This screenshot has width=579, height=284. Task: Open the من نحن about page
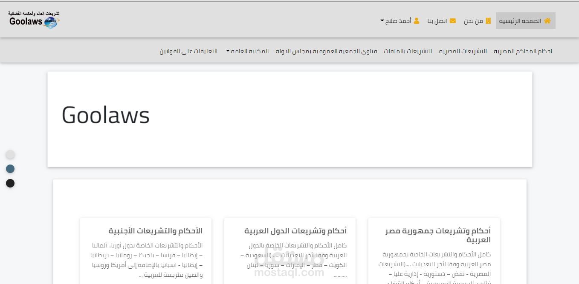pyautogui.click(x=478, y=21)
